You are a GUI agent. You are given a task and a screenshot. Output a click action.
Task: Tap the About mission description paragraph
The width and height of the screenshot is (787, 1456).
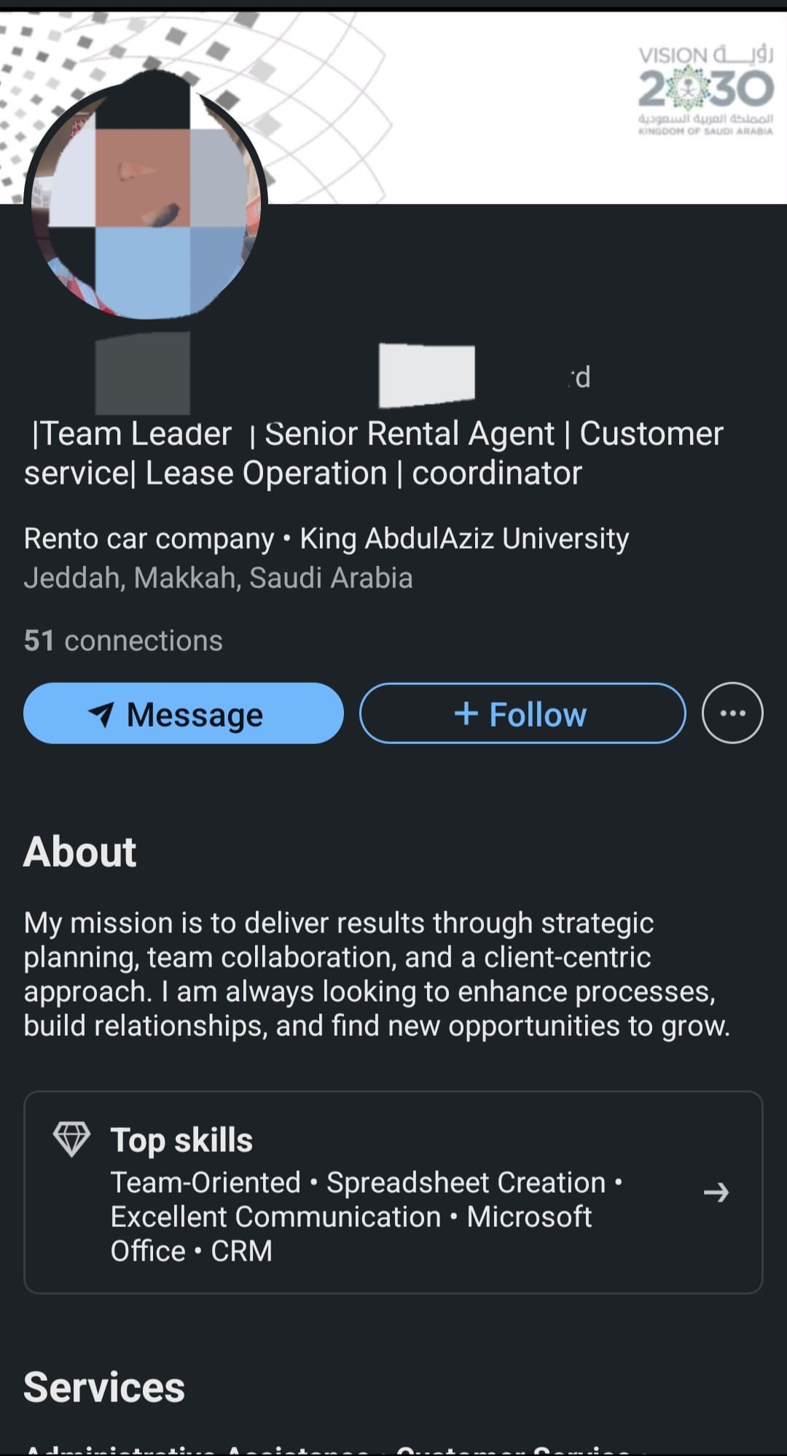(376, 974)
